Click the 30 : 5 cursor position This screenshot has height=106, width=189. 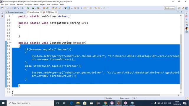pyautogui.click(x=135, y=98)
